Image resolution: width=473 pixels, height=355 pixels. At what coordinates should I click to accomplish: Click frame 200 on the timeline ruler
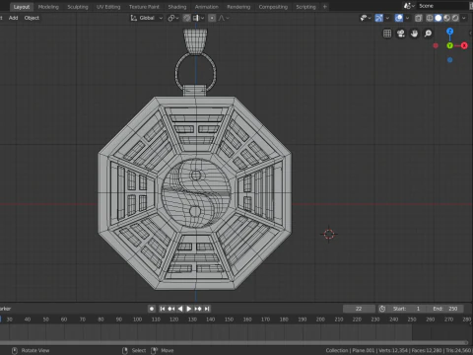point(320,319)
